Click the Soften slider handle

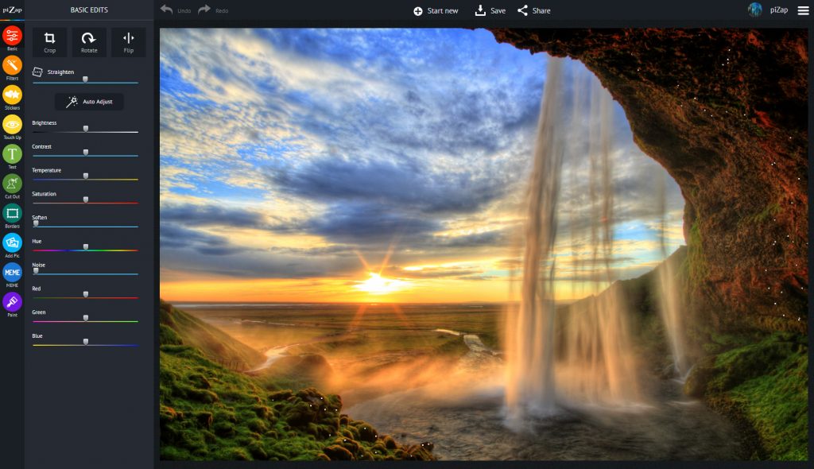point(36,223)
